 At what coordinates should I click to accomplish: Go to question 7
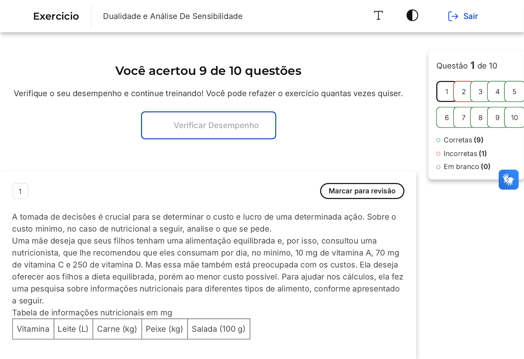(463, 117)
